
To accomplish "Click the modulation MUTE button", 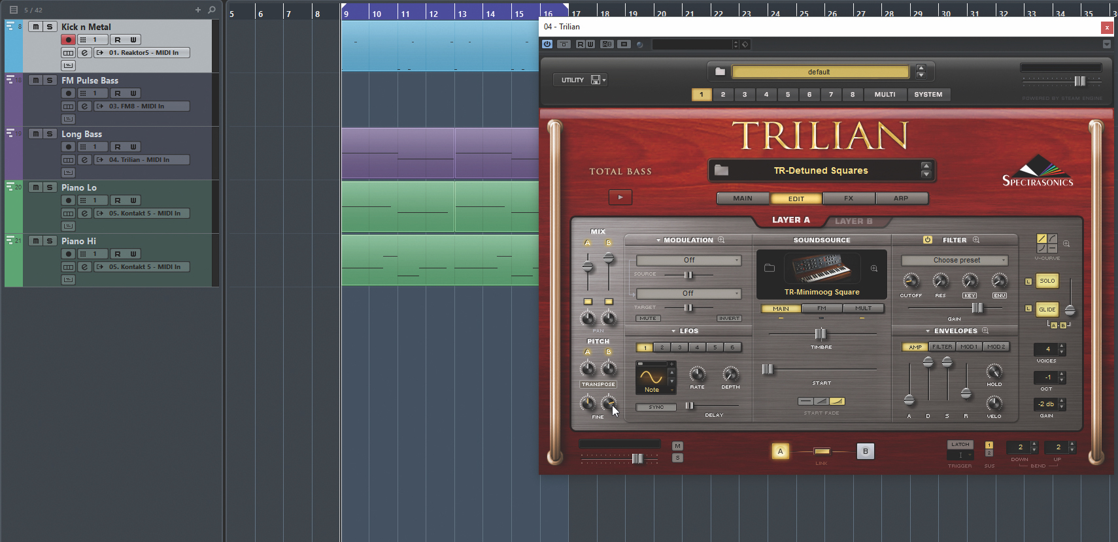I will (648, 319).
